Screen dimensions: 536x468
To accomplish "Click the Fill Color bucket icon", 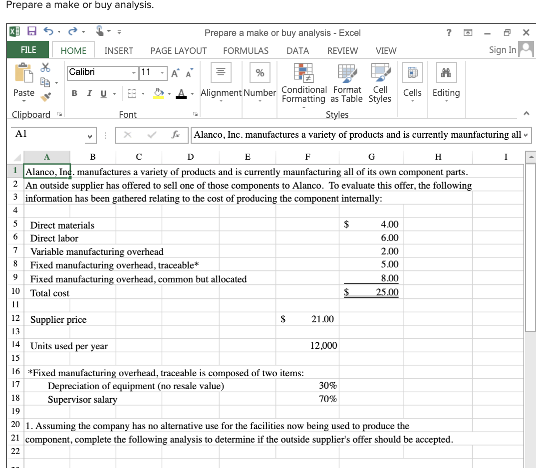I will (x=158, y=93).
